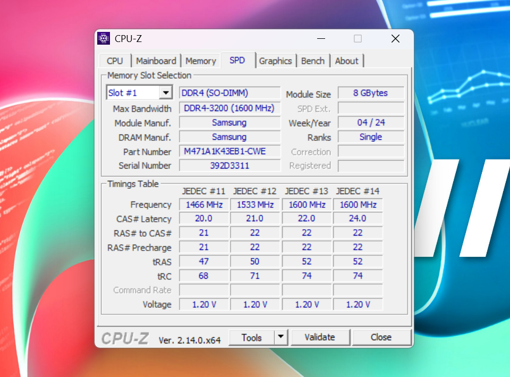This screenshot has width=510, height=377.
Task: Click tRC value 71
Action: 255,276
